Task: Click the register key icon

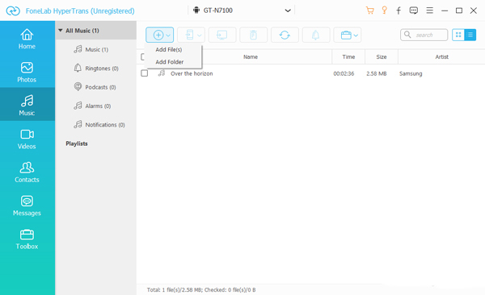Action: click(385, 10)
